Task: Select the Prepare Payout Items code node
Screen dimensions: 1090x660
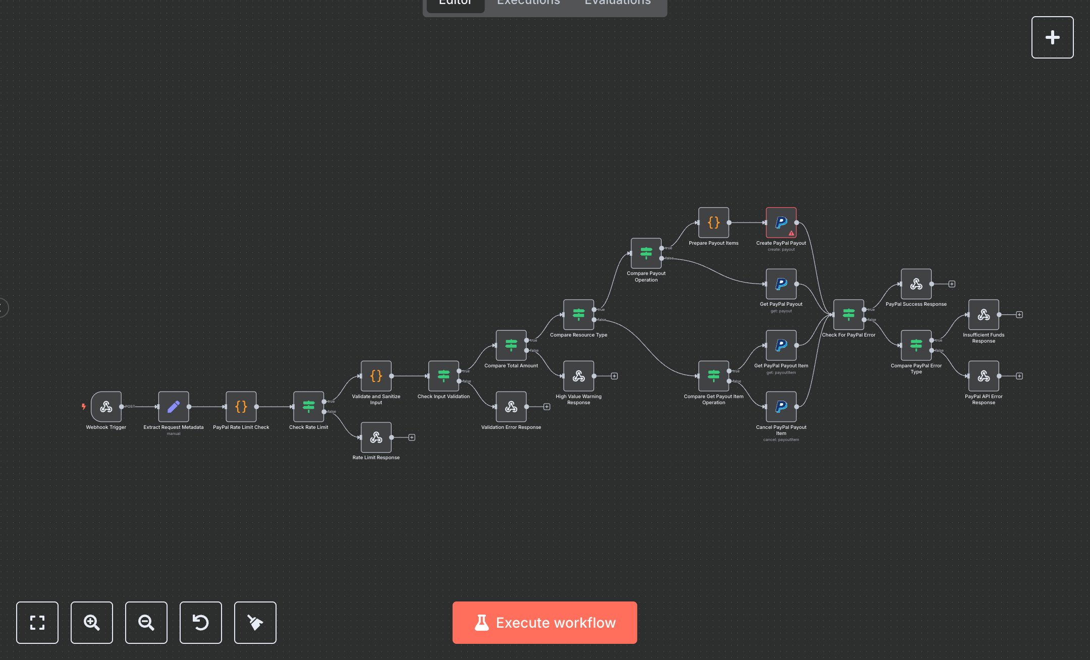Action: pos(714,223)
